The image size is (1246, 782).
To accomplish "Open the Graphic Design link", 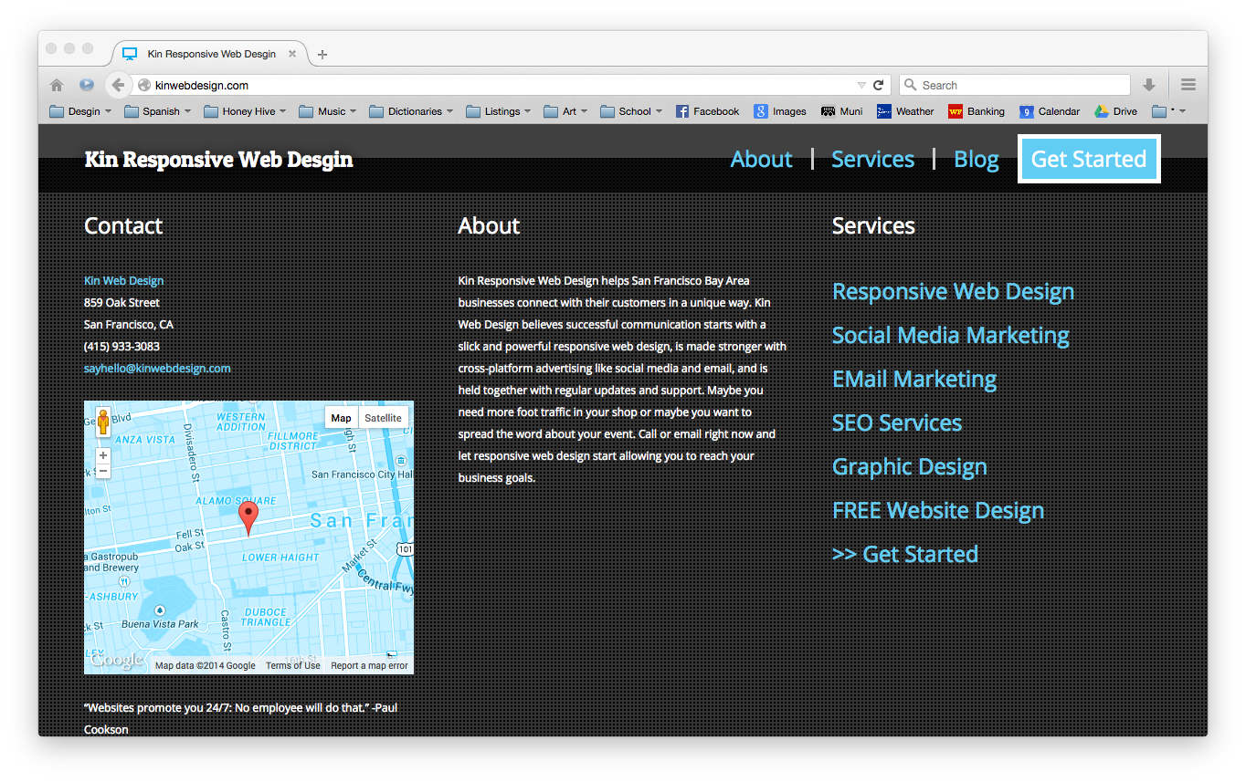I will [910, 466].
